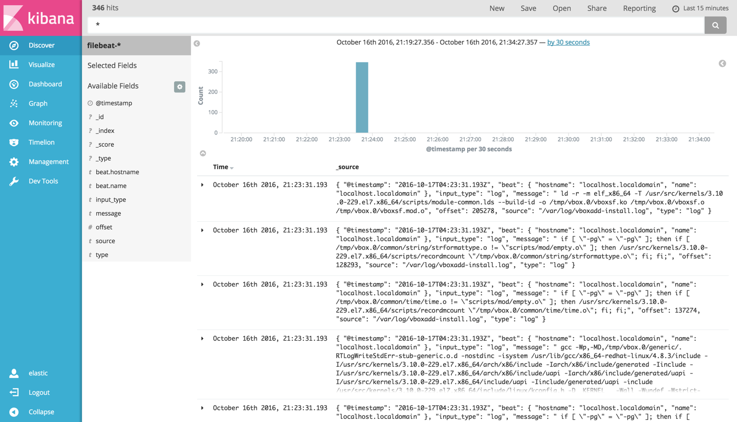Screen dimensions: 737x422
Task: Submit the search with the magnifier button
Action: point(715,25)
